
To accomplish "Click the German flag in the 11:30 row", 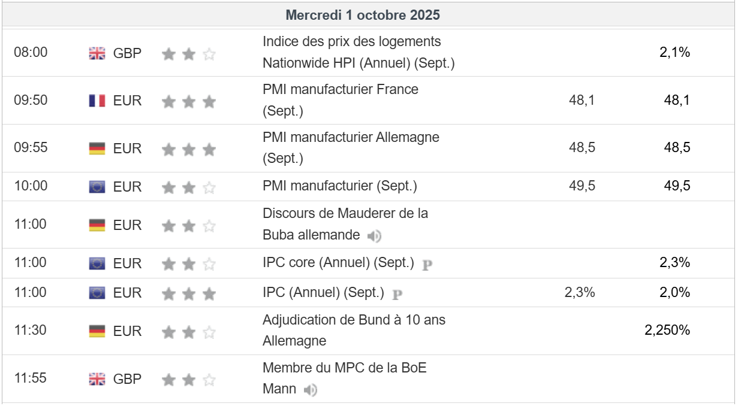I will click(x=97, y=331).
